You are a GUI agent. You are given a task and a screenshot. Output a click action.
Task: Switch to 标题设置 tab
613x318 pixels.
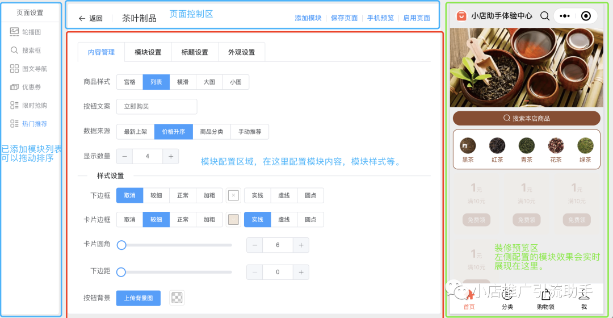[x=195, y=52]
